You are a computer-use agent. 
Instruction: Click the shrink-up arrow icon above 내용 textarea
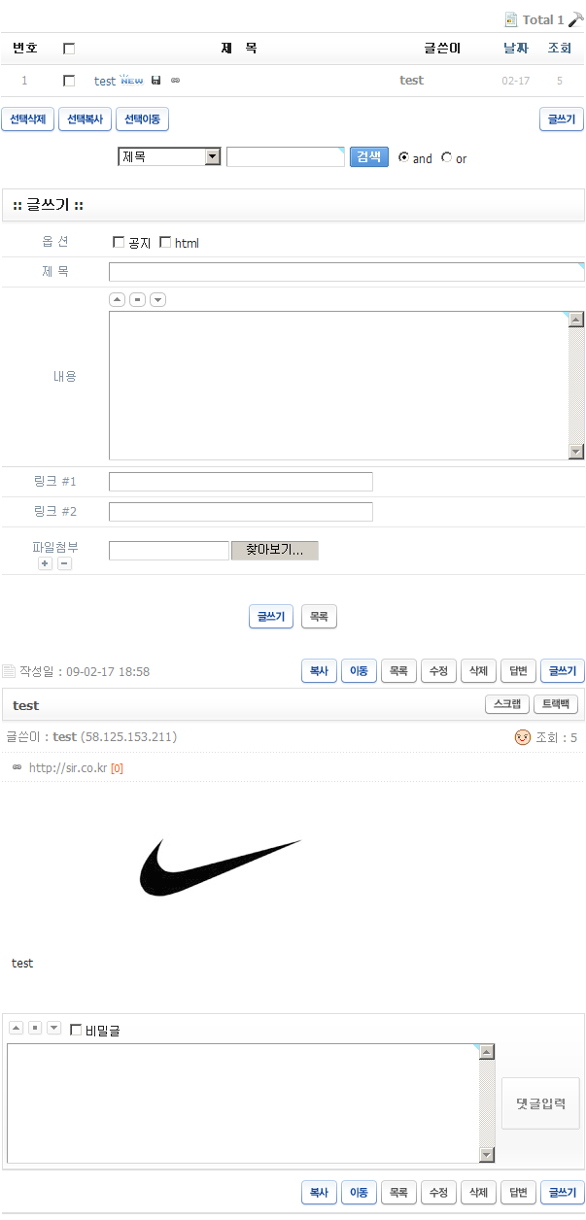(117, 299)
